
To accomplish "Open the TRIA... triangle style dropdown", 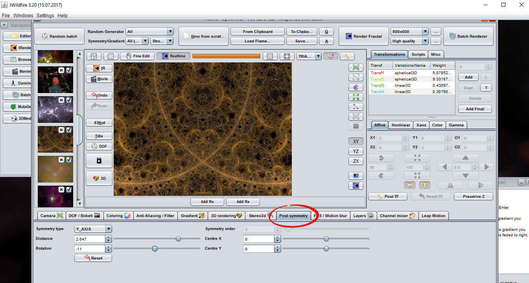I will point(309,56).
